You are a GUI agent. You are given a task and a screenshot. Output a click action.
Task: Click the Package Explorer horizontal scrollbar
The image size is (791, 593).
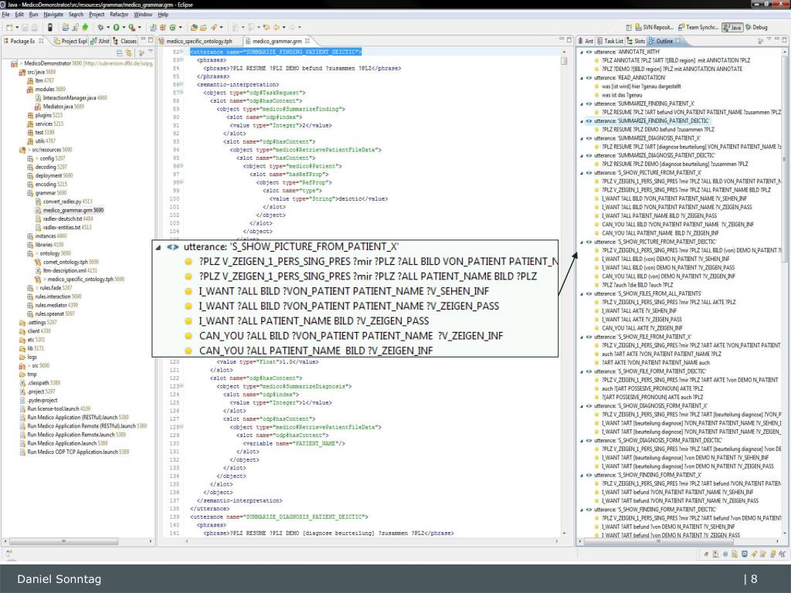tap(63, 541)
